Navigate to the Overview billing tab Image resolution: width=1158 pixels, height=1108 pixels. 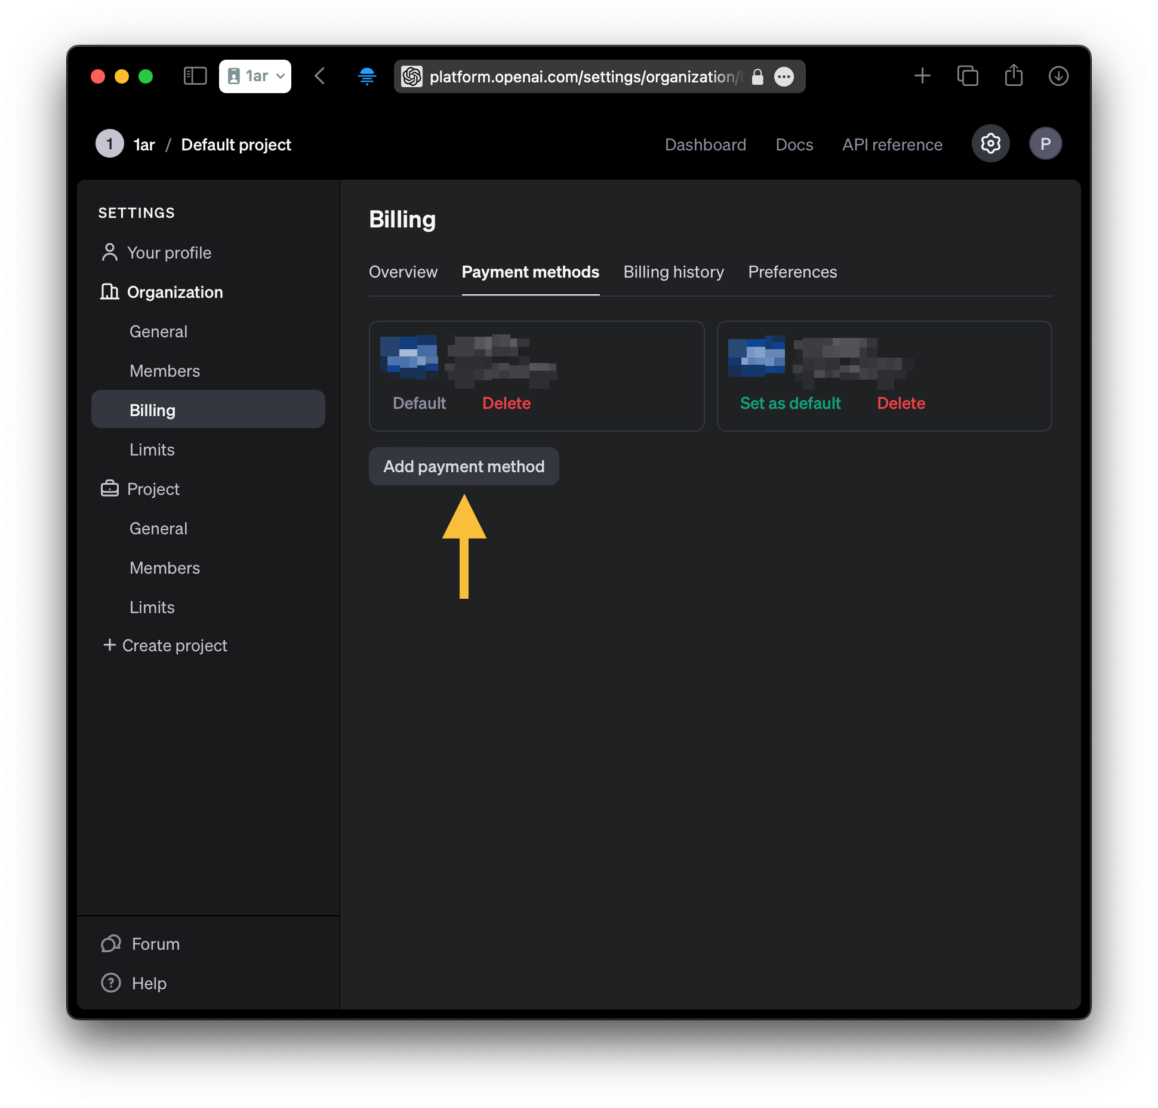coord(402,272)
